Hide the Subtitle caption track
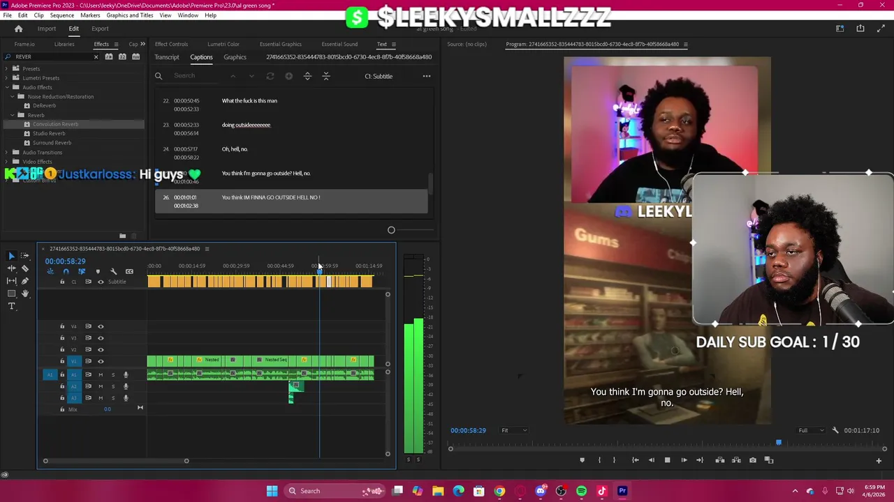 coord(101,282)
